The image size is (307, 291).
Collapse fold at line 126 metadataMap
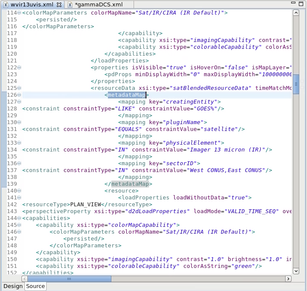[19, 95]
